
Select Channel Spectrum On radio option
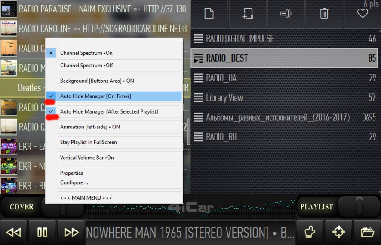(86, 53)
